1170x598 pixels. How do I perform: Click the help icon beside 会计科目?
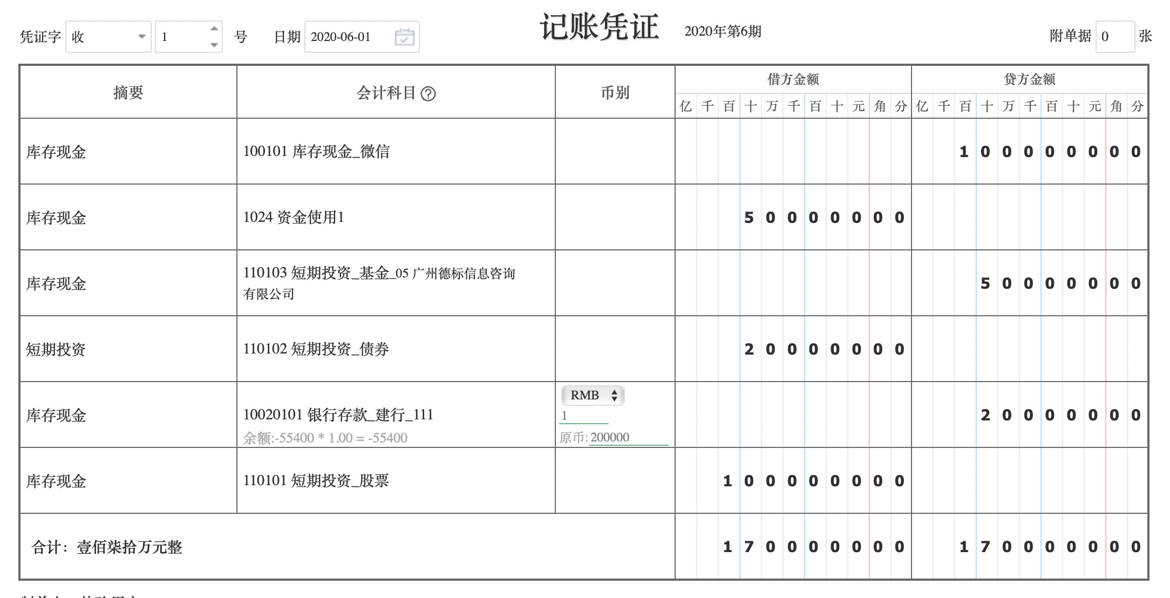[x=428, y=94]
